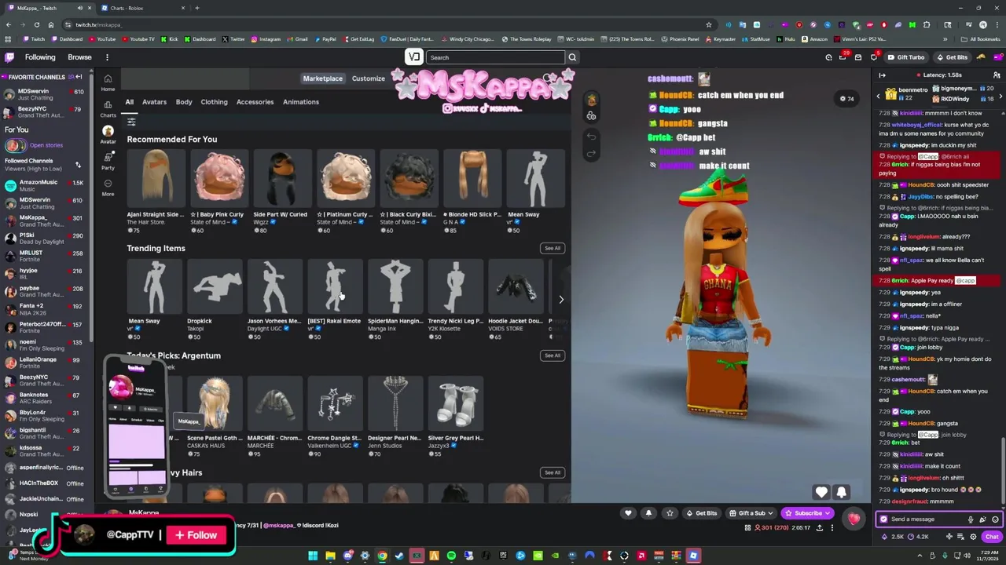Image resolution: width=1006 pixels, height=565 pixels.
Task: Collapse the Twitch chat panel arrow
Action: click(x=882, y=75)
